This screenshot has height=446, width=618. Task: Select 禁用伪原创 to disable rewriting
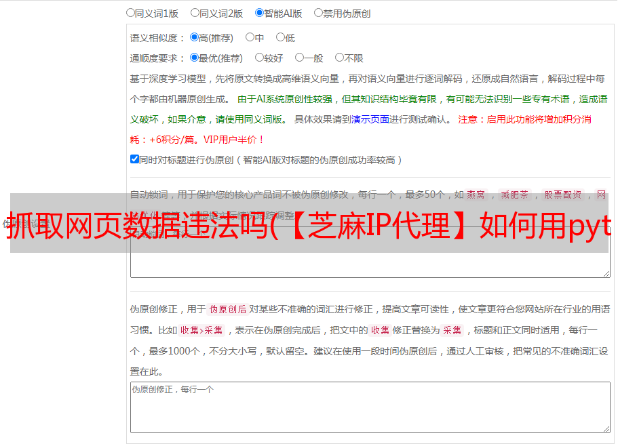[318, 13]
